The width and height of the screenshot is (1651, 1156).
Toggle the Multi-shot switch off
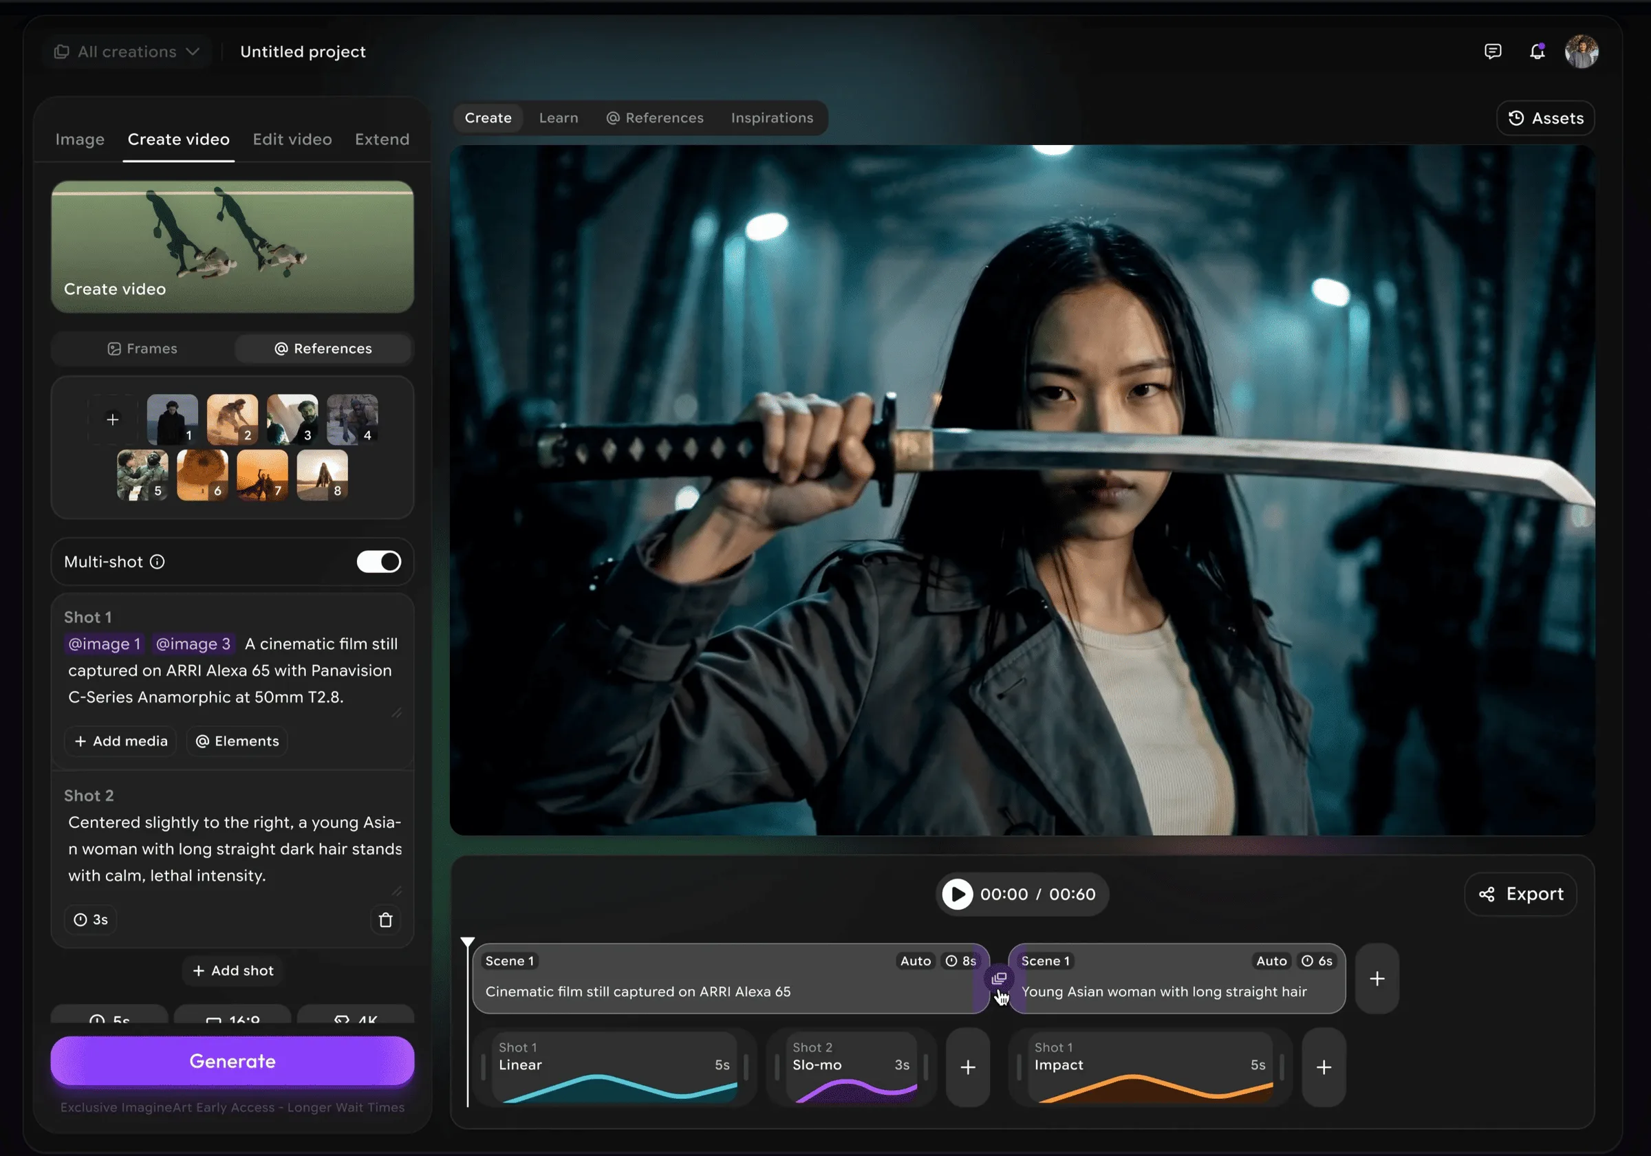379,561
